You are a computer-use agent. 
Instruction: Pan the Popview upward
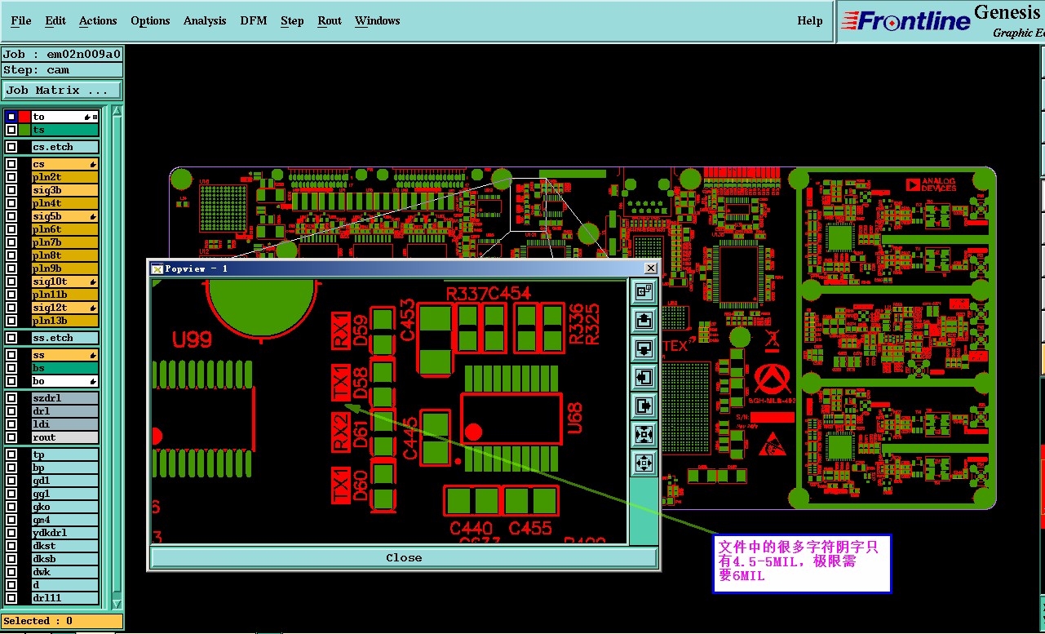click(x=644, y=321)
